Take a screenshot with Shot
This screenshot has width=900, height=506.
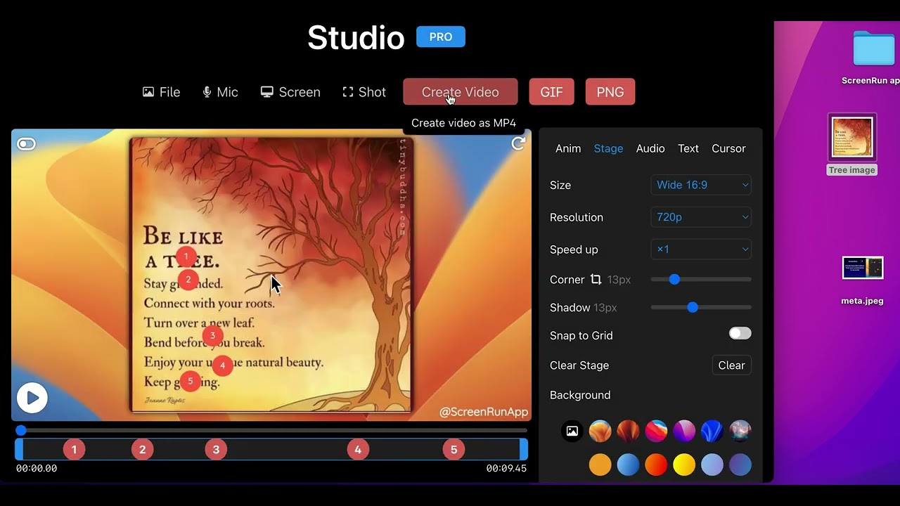click(x=364, y=92)
